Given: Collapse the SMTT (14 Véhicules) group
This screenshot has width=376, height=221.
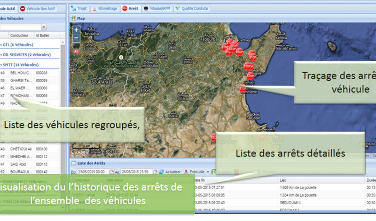Looking at the screenshot, I should pos(19,65).
